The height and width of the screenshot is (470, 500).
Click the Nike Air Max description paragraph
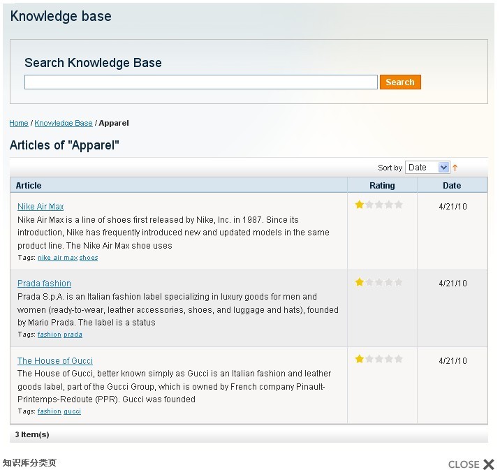point(173,233)
